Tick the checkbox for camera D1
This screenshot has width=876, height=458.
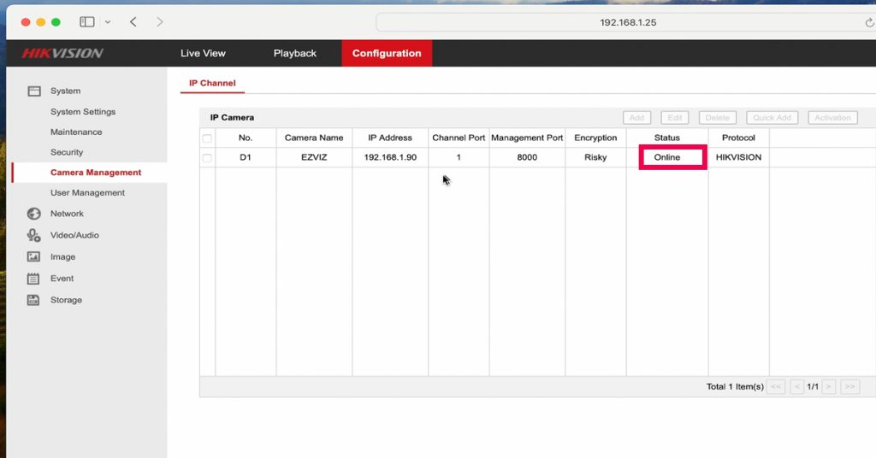(x=207, y=158)
